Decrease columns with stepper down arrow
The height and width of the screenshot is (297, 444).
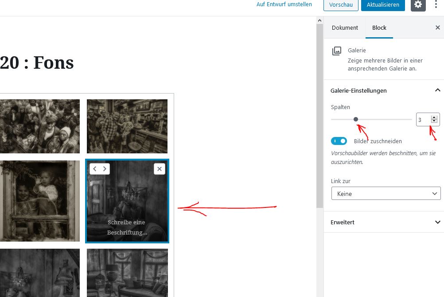click(434, 121)
